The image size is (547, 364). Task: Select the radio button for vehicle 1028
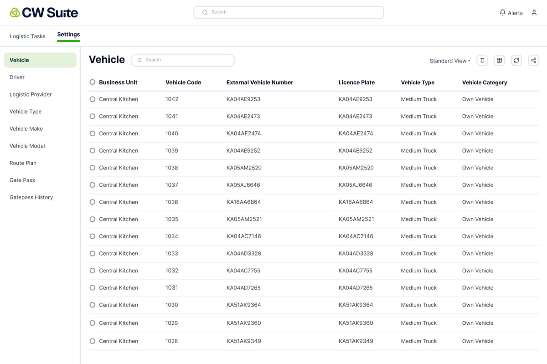(93, 341)
